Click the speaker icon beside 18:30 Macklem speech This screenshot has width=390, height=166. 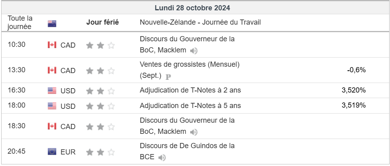194,132
